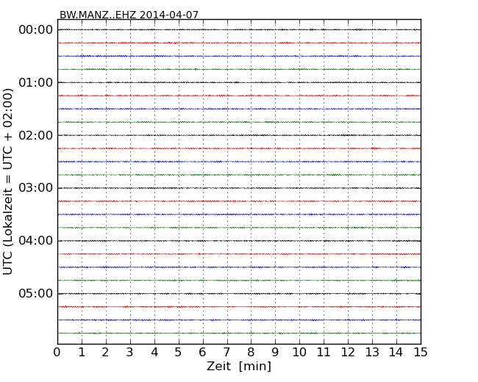Select the black seismogram trace at 03:00
Image resolution: width=478 pixels, height=382 pixels.
tap(239, 188)
